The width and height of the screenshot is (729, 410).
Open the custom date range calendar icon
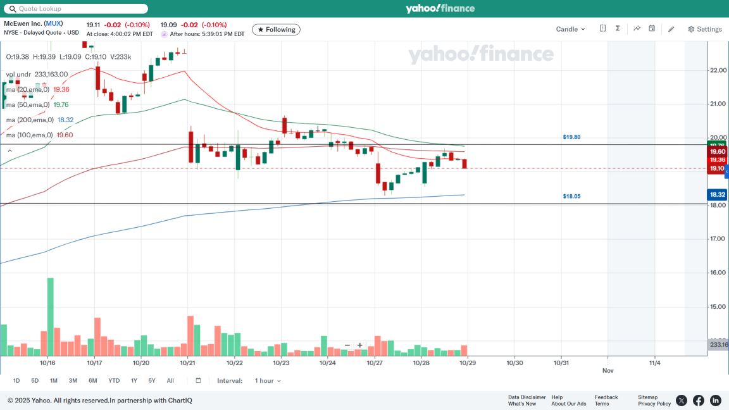(x=198, y=380)
